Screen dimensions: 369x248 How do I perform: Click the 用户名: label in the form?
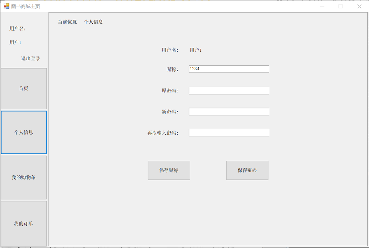[170, 50]
